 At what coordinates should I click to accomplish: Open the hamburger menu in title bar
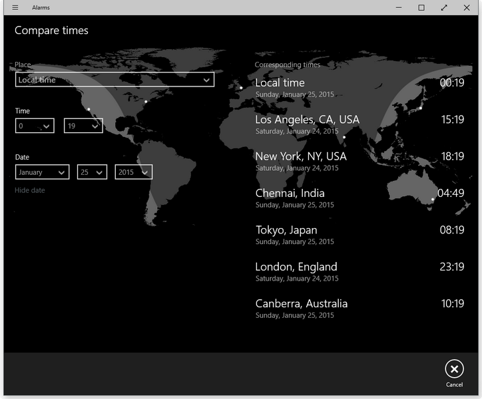(15, 8)
